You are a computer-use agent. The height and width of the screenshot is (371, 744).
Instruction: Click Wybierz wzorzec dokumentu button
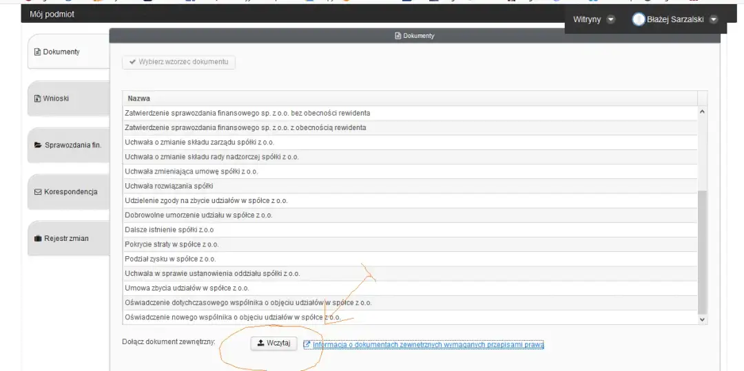179,62
